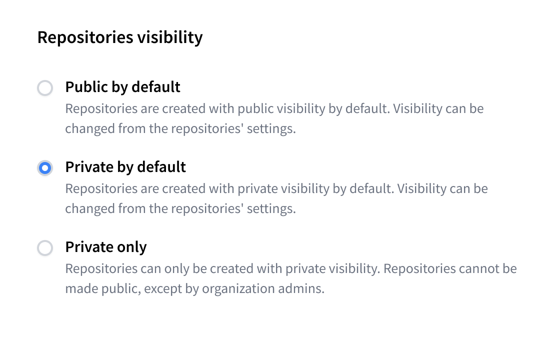Click 'changed from the repositories' settings' under Public option

tap(180, 129)
